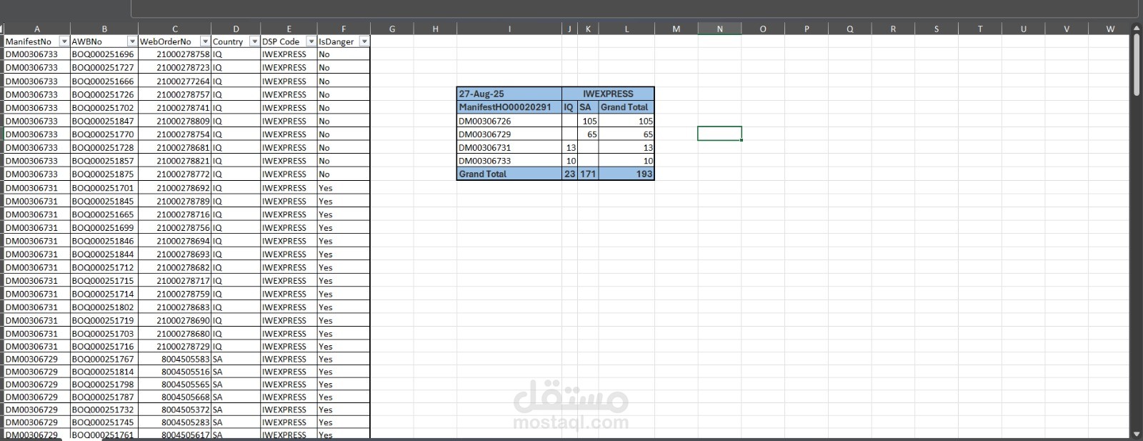Open the Country filter dropdown
This screenshot has height=441, width=1143.
254,41
